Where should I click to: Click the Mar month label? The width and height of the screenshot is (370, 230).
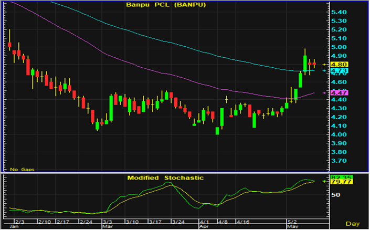point(108,226)
